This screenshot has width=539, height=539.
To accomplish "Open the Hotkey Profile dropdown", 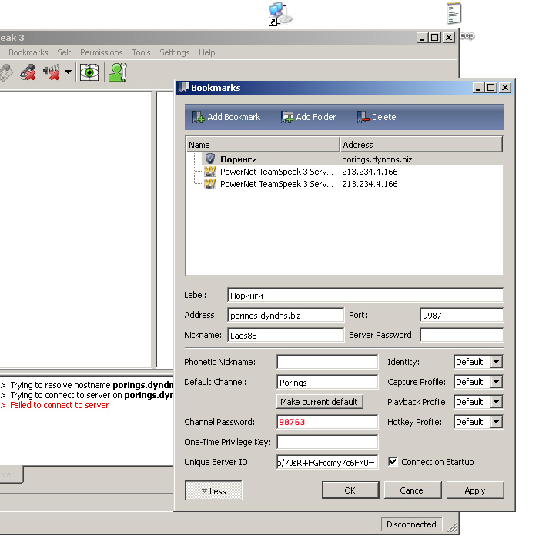I will (x=478, y=422).
